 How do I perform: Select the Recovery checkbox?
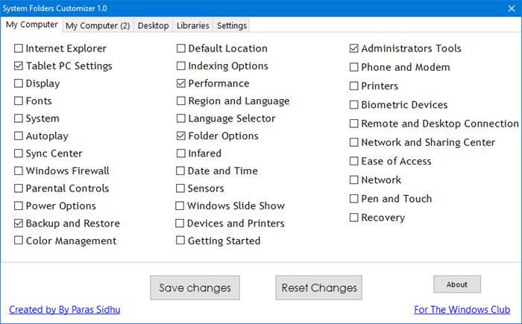point(354,217)
